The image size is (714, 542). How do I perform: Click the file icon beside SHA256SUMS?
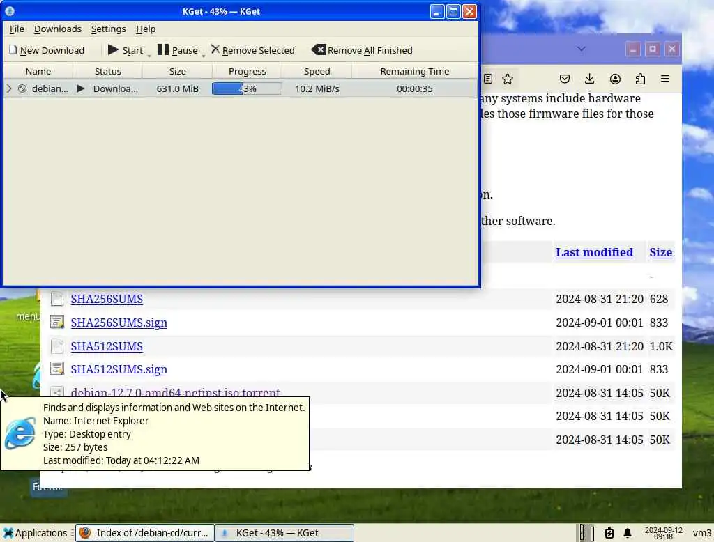(57, 299)
